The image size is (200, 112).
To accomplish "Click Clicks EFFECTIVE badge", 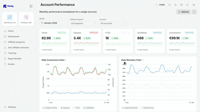I will pyautogui.click(x=62, y=33).
